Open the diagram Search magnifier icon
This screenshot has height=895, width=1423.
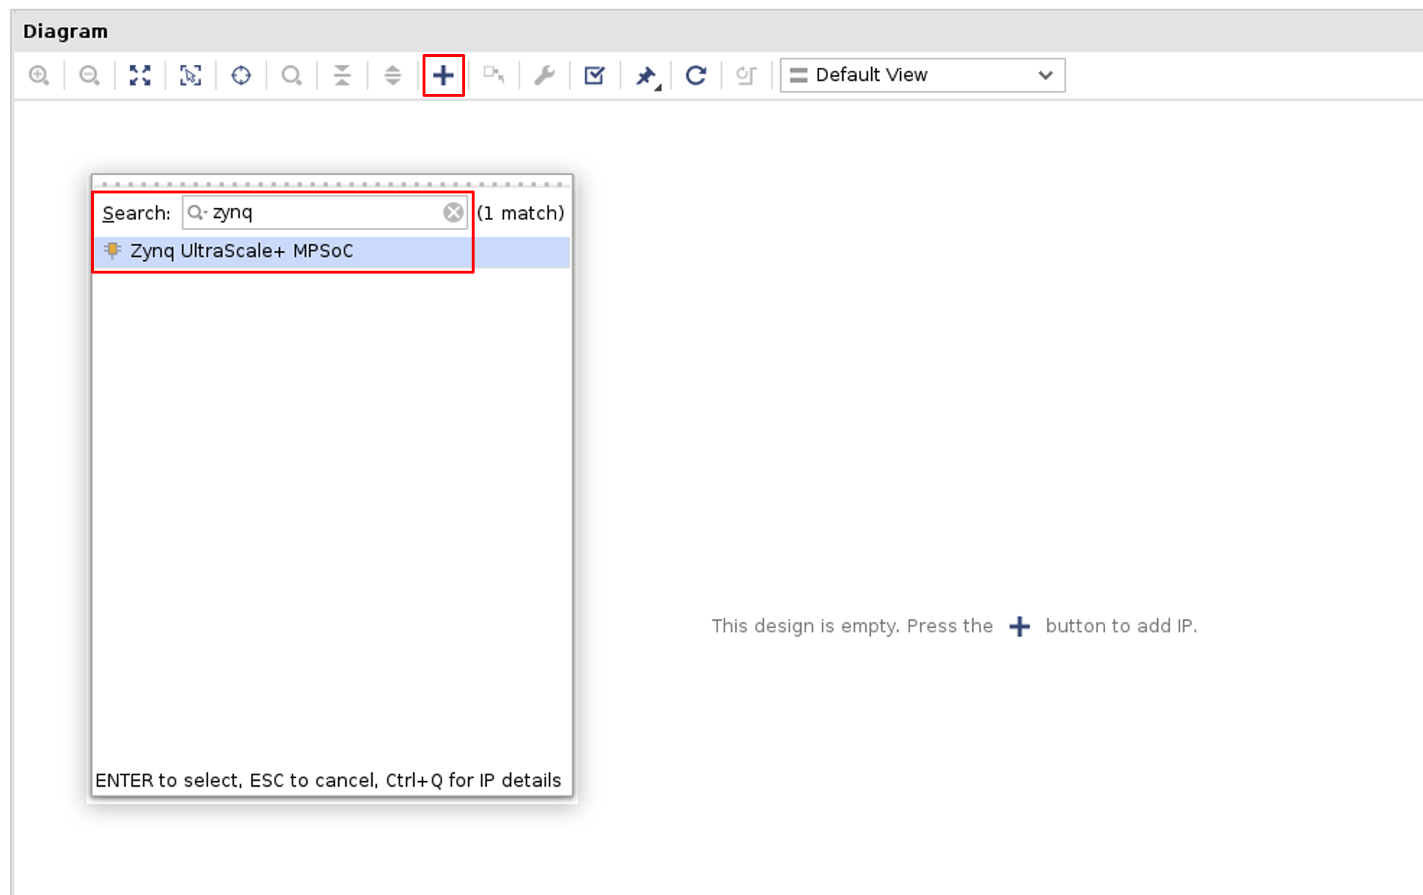pos(292,75)
